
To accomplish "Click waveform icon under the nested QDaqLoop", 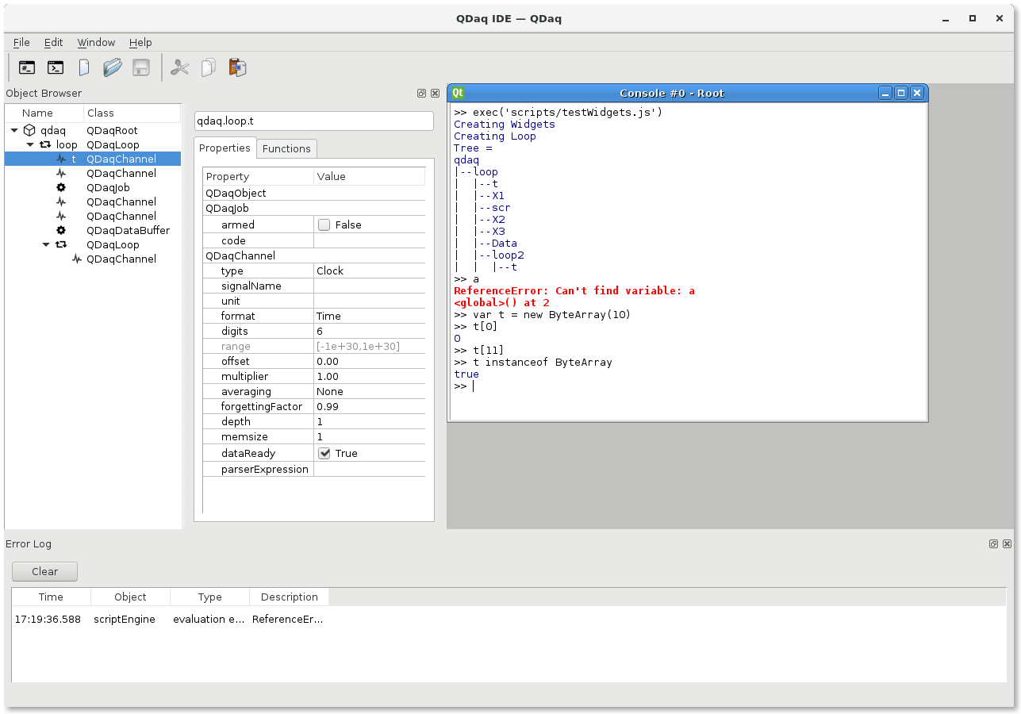I will [77, 259].
